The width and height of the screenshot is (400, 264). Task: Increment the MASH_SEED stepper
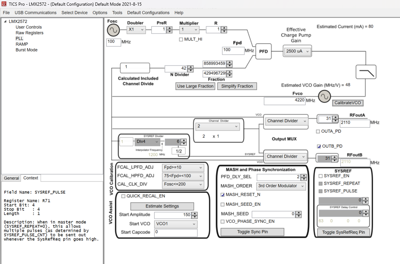click(x=298, y=213)
